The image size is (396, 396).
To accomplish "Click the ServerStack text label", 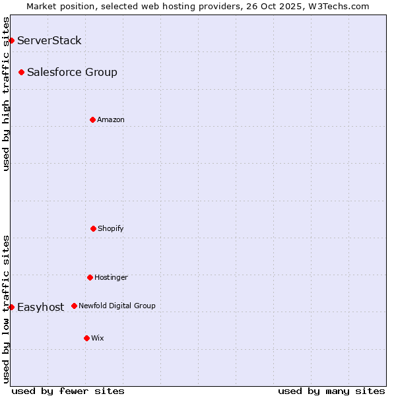I will [x=49, y=41].
